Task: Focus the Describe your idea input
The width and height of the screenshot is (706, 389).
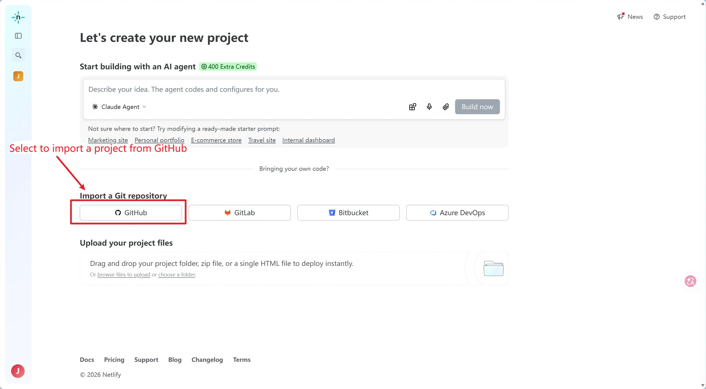Action: click(x=294, y=89)
